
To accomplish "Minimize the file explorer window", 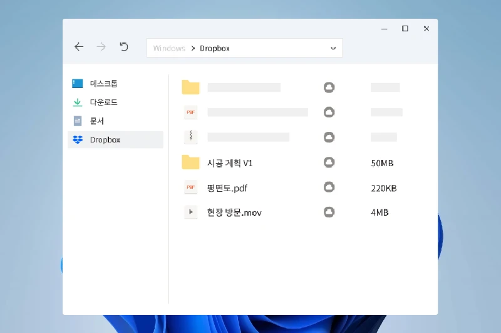I will [x=385, y=29].
